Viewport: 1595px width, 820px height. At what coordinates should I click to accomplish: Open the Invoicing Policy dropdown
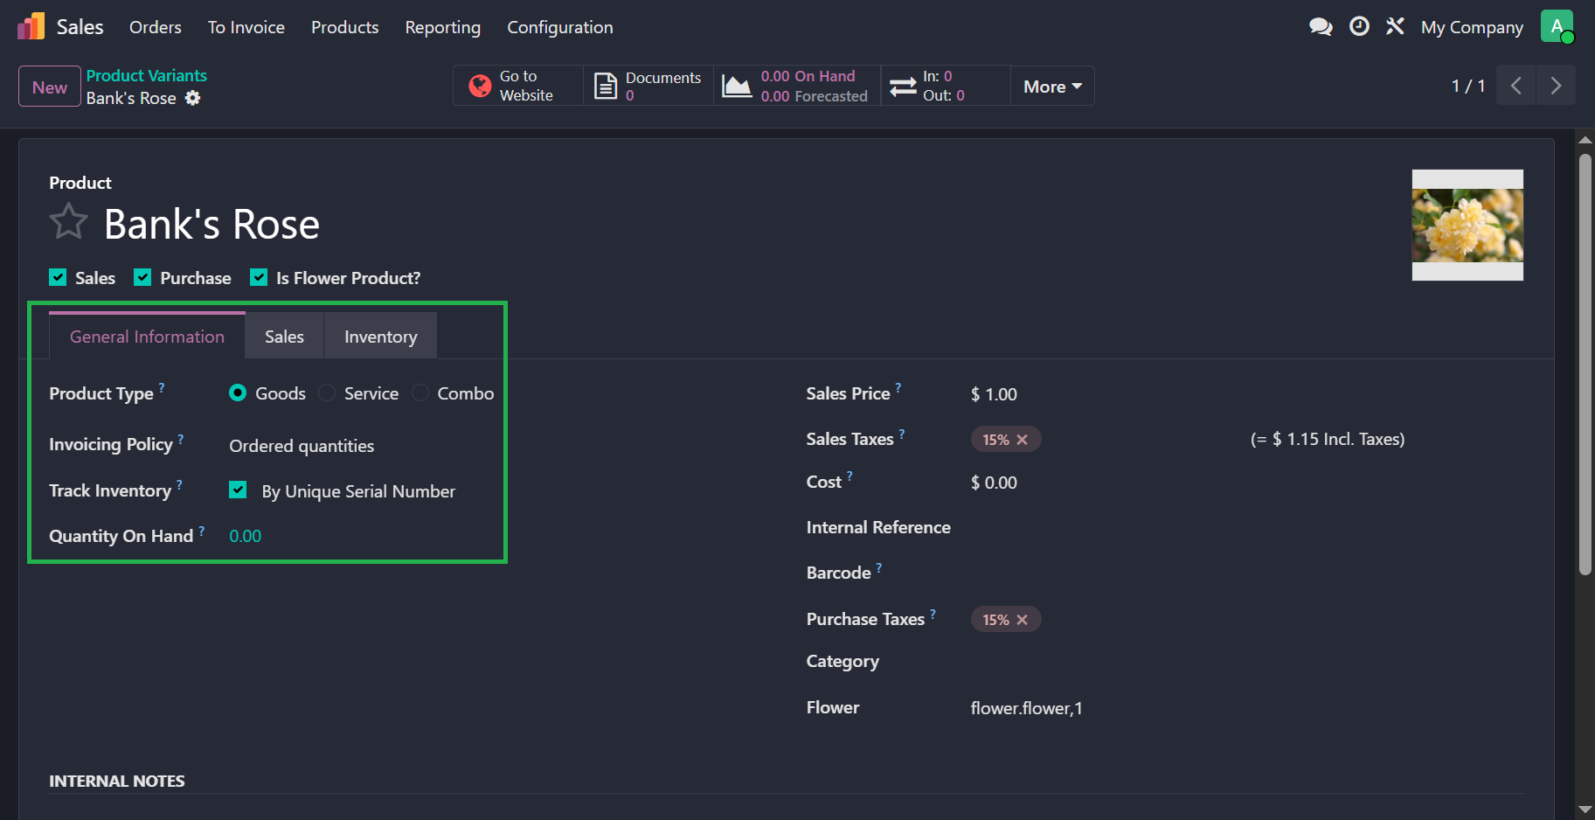(302, 446)
